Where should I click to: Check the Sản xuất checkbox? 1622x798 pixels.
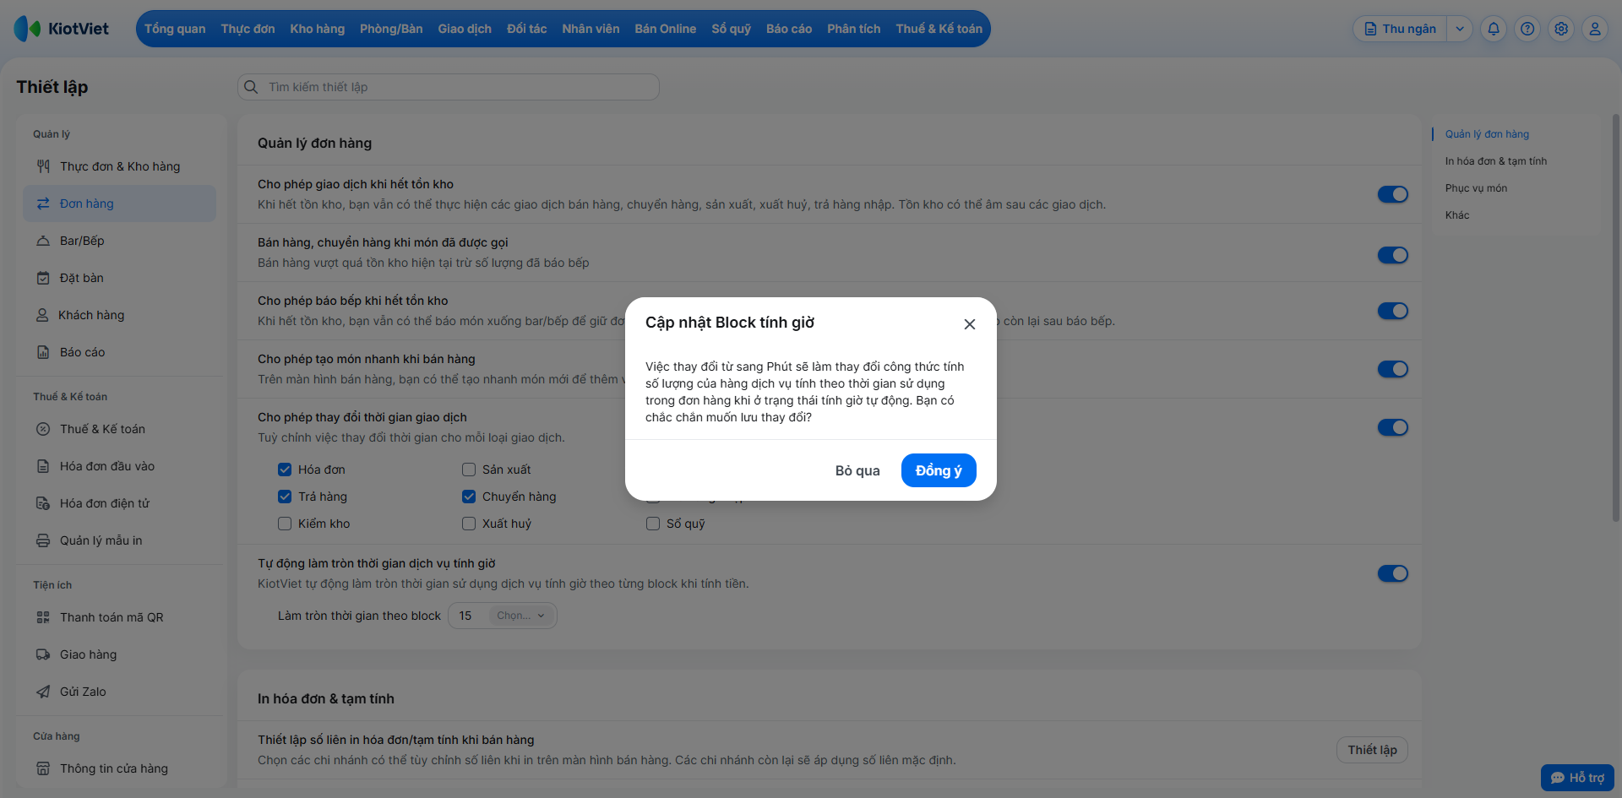[469, 470]
